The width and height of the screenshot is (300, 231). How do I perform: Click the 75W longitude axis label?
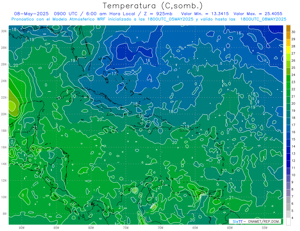pyautogui.click(x=126, y=228)
